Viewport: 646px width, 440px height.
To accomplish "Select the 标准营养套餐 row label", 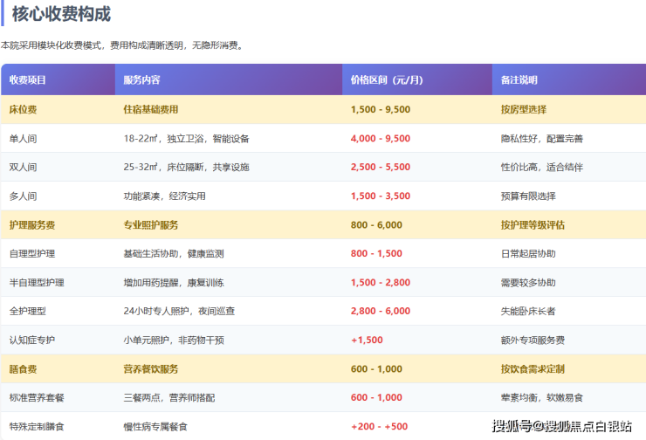I will 37,398.
